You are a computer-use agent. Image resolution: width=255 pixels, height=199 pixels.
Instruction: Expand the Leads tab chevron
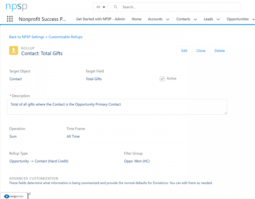click(218, 19)
